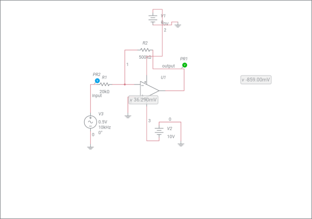The height and width of the screenshot is (219, 312).
Task: Click the wire junction dot at node 1
Action: pos(125,84)
